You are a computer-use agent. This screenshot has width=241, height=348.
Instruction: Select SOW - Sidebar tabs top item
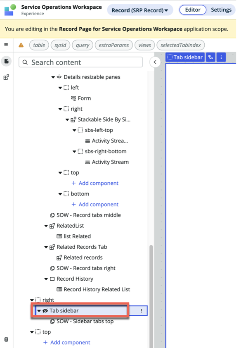(x=85, y=321)
